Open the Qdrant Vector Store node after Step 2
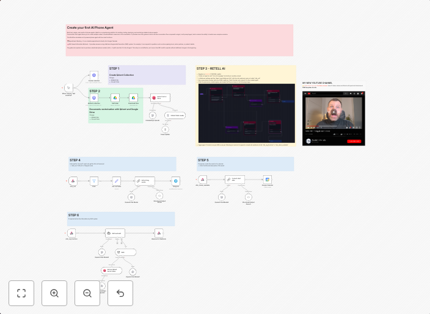 160,98
